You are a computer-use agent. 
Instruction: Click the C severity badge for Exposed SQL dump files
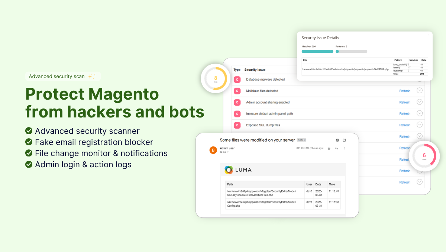pyautogui.click(x=237, y=125)
